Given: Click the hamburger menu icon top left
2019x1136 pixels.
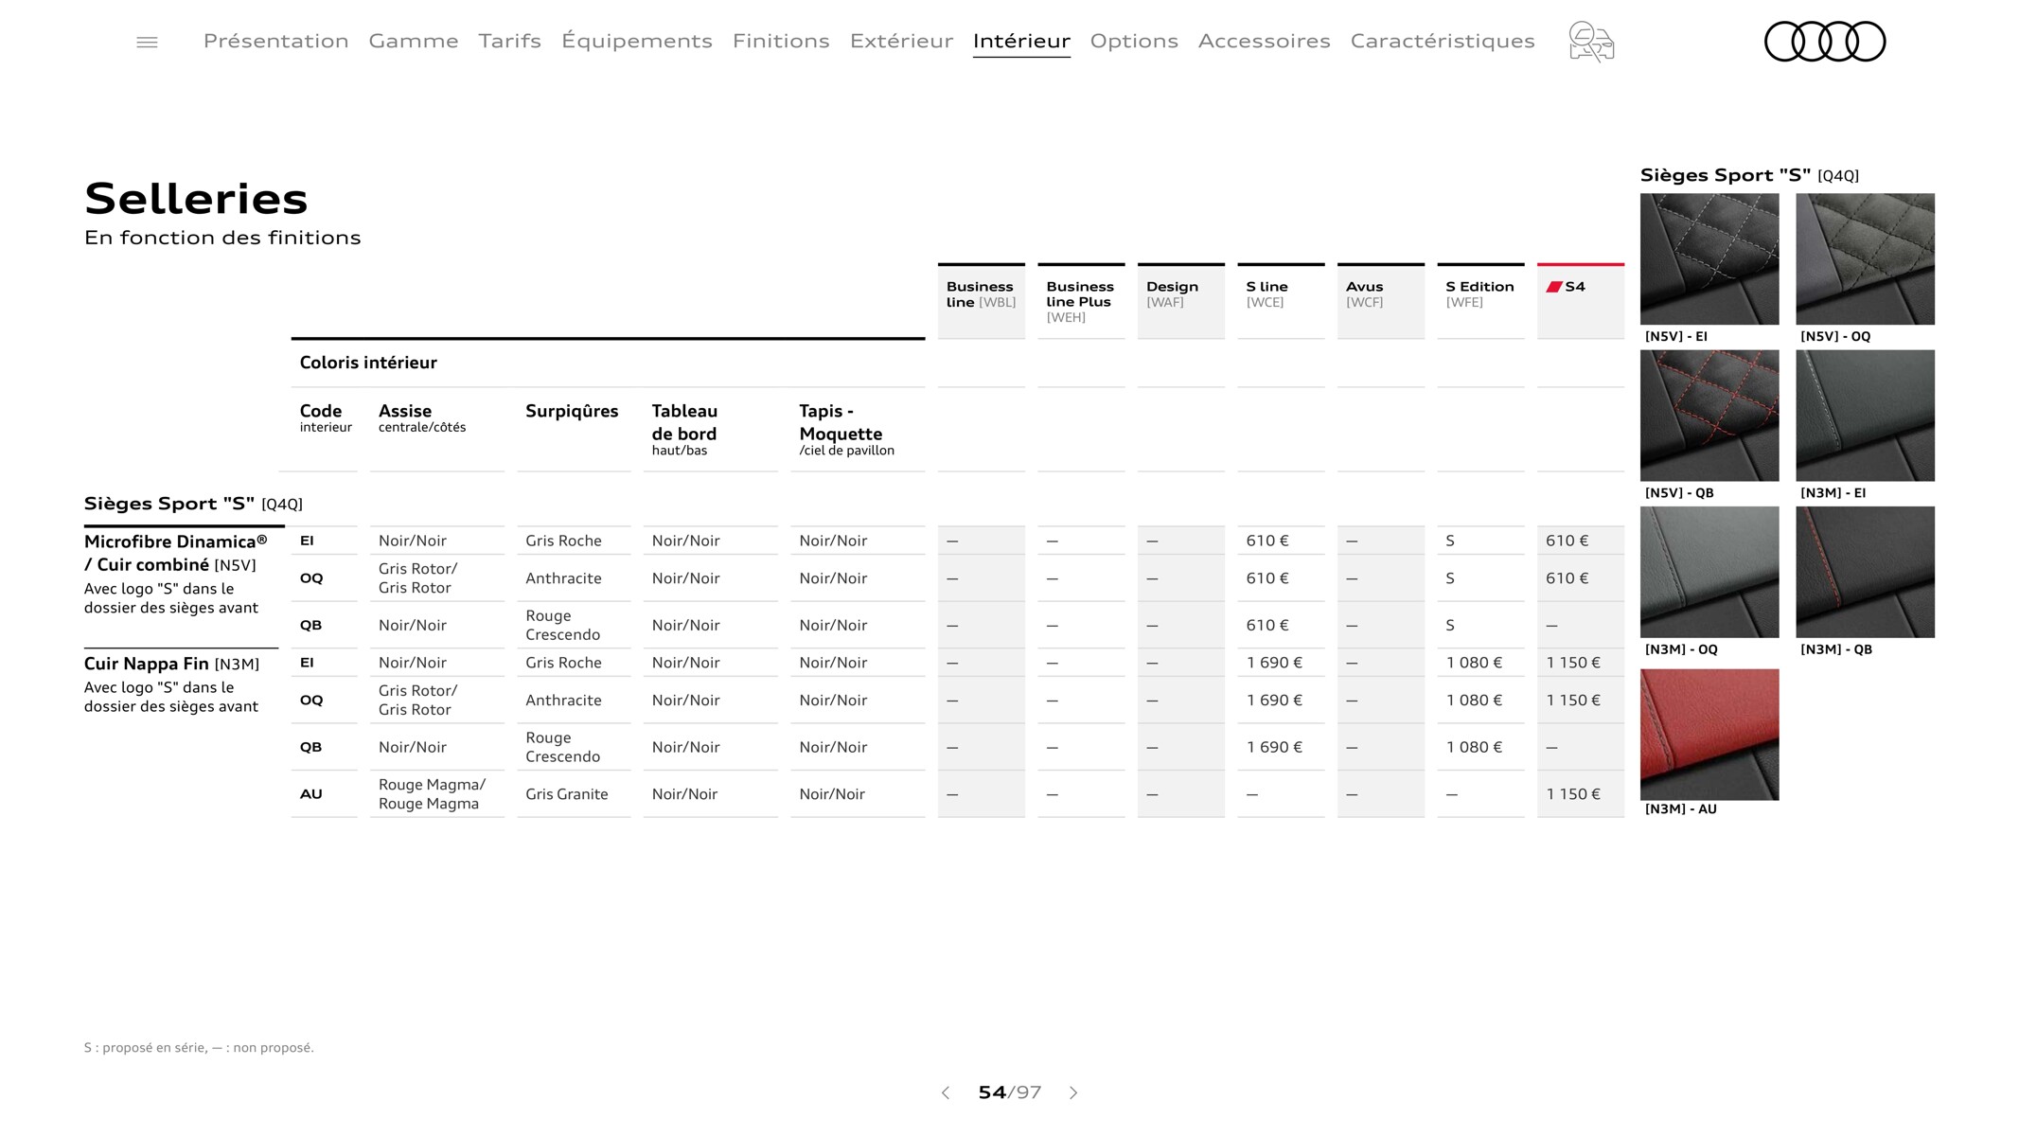Looking at the screenshot, I should point(147,38).
